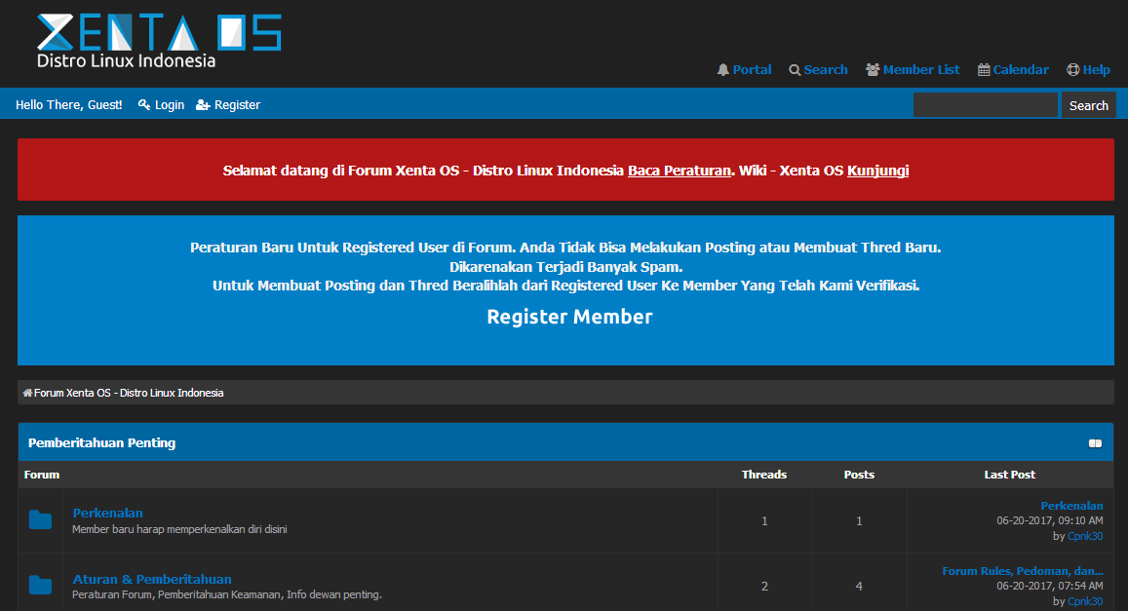
Task: Click the Member List people icon
Action: 873,70
